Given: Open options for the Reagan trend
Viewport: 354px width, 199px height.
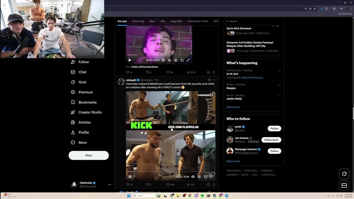Looking at the screenshot, I should tap(279, 85).
